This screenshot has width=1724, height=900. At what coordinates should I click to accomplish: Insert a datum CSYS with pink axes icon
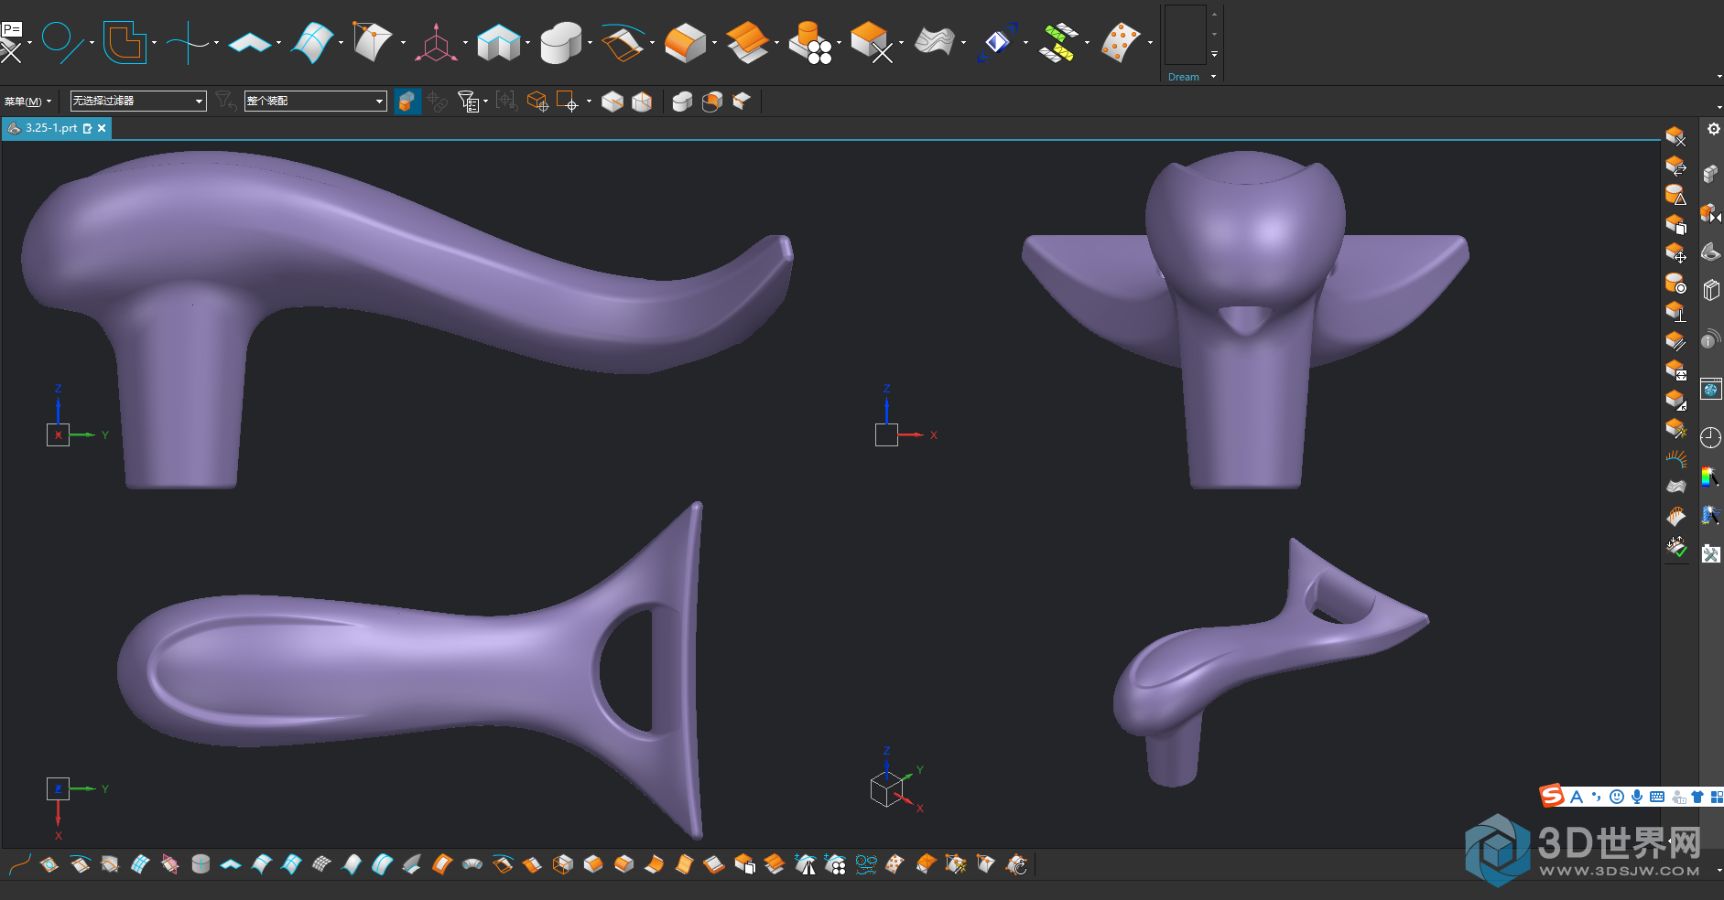(x=436, y=42)
